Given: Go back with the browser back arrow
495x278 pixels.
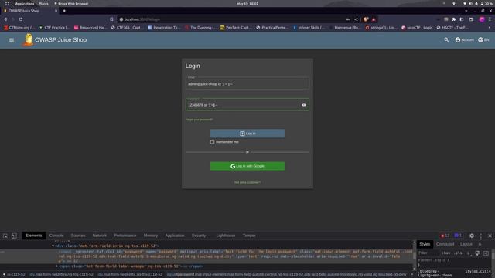Looking at the screenshot, I should (5, 19).
